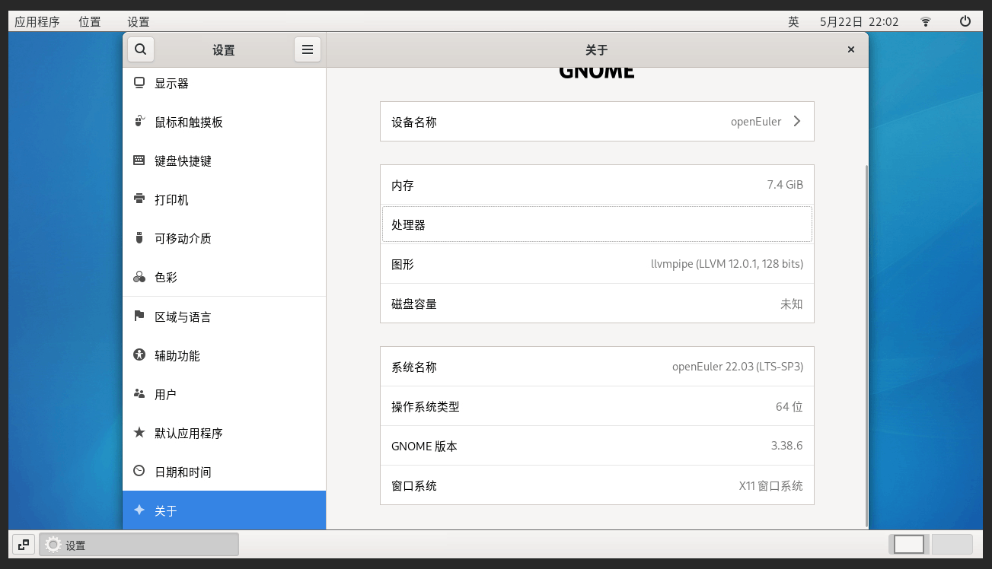Click the GNOME 版本 value 3.38.6
This screenshot has height=569, width=992.
[x=787, y=446]
